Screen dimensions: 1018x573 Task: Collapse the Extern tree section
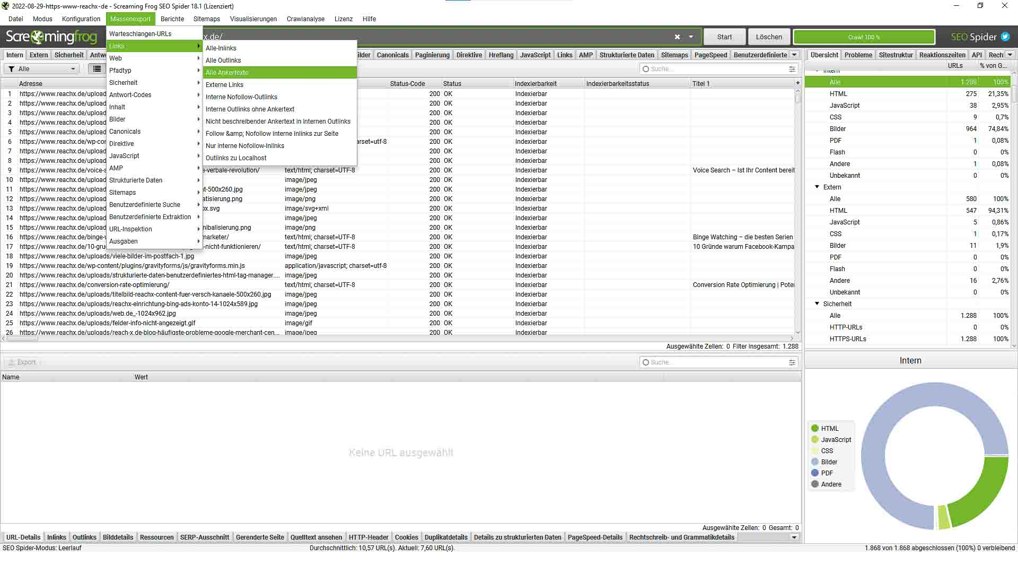pos(817,187)
